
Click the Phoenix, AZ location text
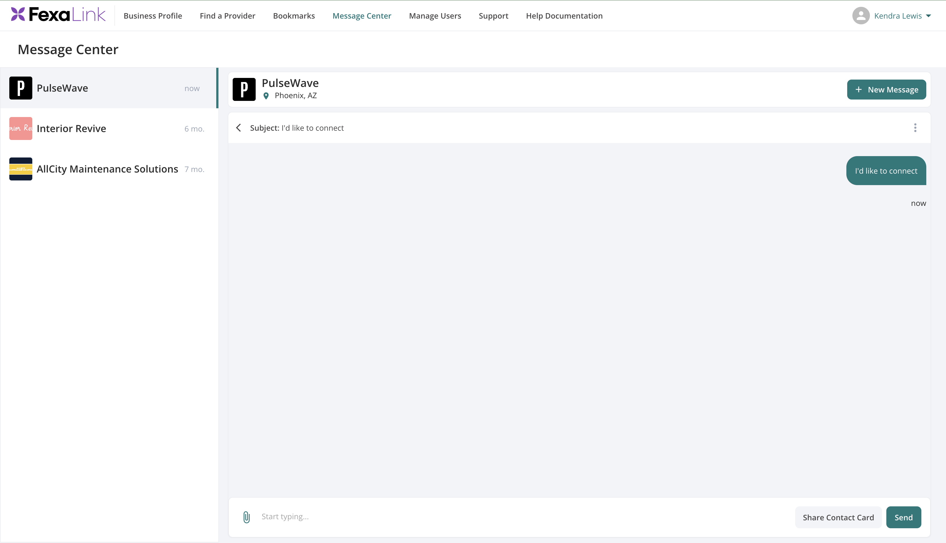point(296,95)
